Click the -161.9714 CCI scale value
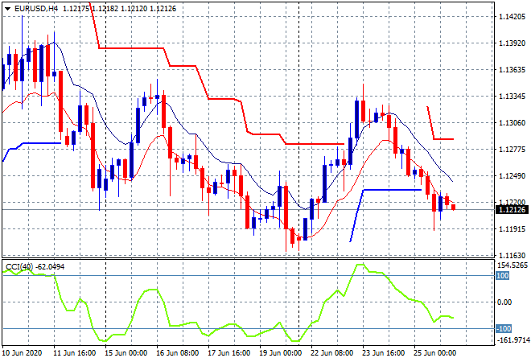The image size is (531, 362). 512,339
